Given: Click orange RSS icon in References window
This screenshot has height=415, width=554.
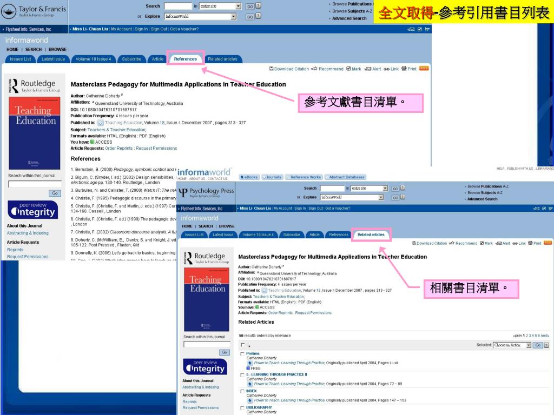Looking at the screenshot, I should (424, 69).
